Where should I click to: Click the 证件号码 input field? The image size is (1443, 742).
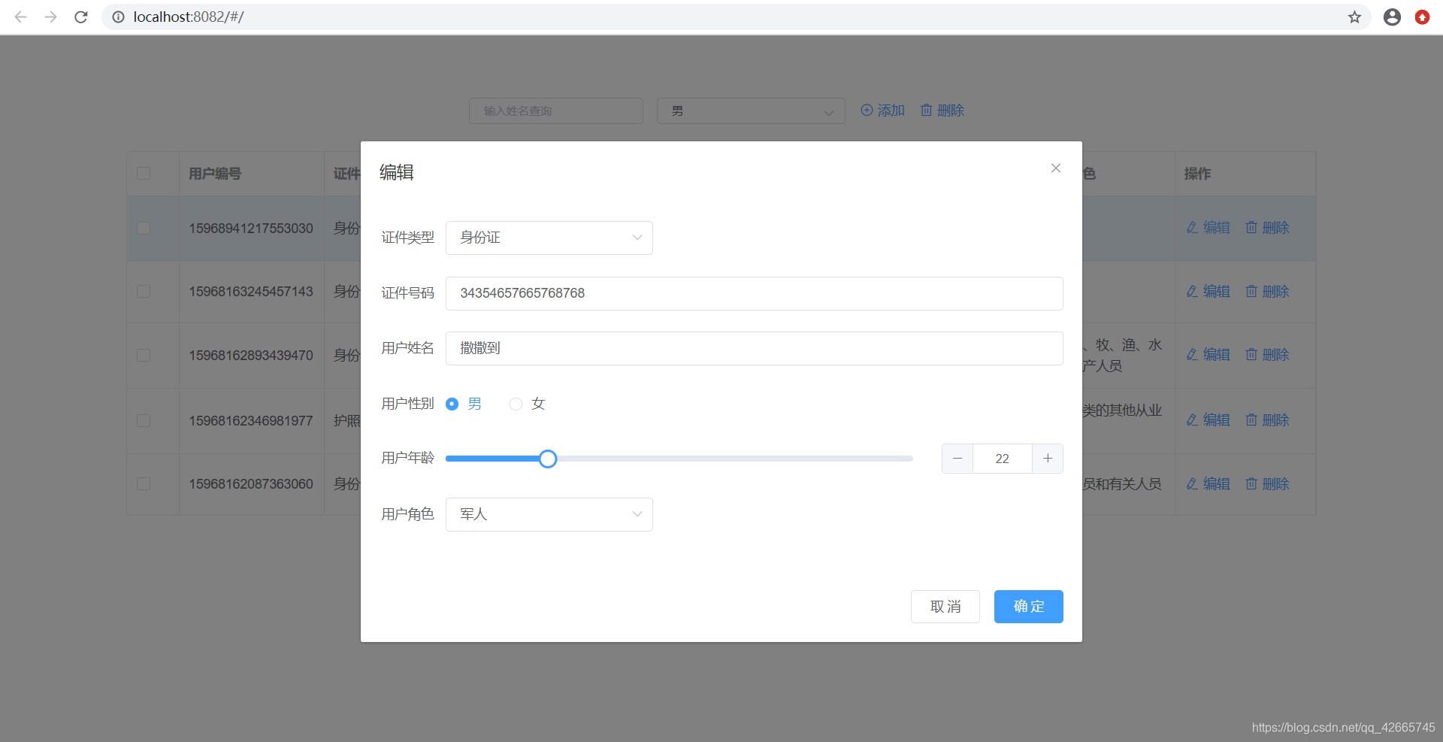(x=755, y=293)
